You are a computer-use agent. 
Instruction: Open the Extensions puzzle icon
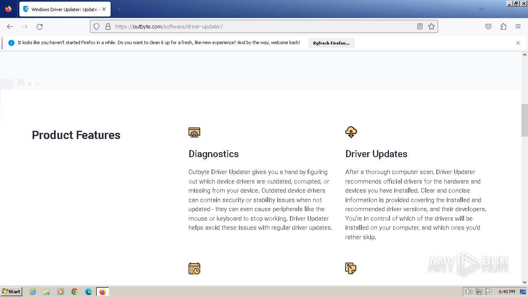coord(503,26)
